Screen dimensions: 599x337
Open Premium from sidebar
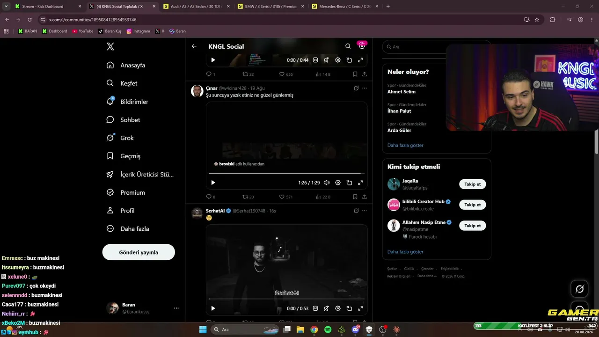click(x=126, y=192)
